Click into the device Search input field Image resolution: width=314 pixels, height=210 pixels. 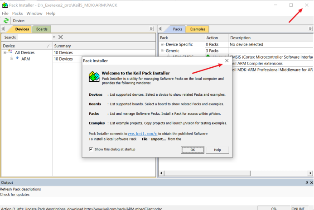click(x=35, y=37)
